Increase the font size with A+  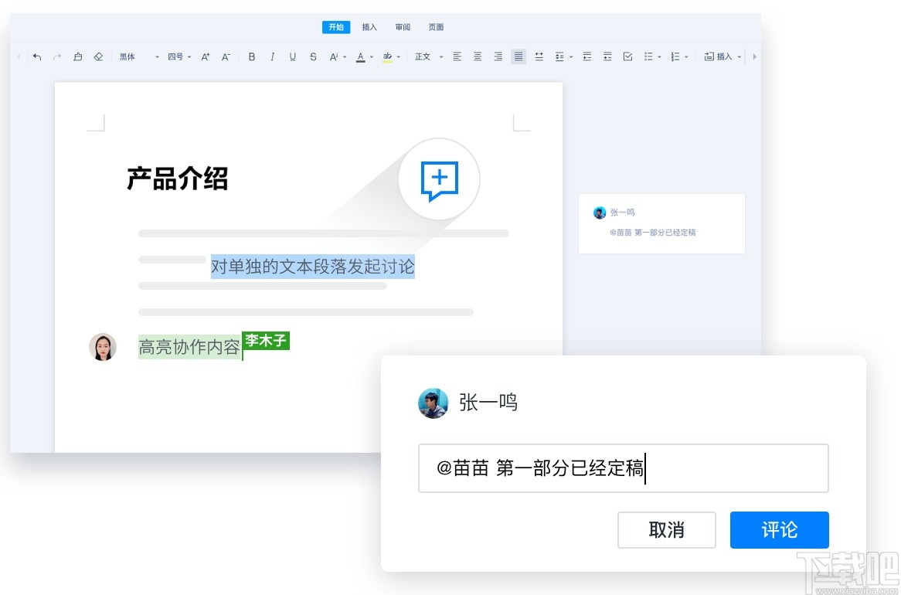[x=206, y=56]
